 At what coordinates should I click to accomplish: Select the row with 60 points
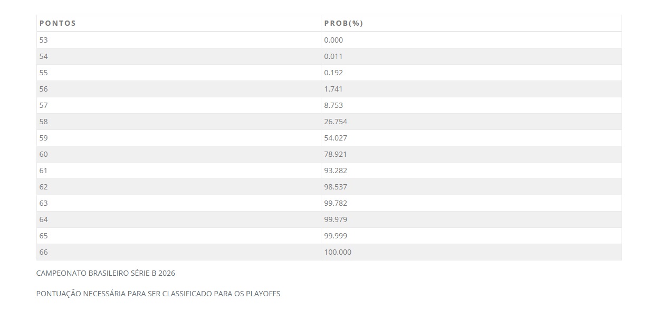point(329,154)
